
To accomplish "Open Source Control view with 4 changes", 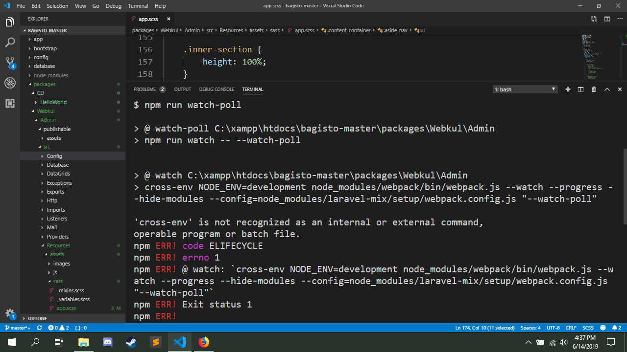I will 10,63.
